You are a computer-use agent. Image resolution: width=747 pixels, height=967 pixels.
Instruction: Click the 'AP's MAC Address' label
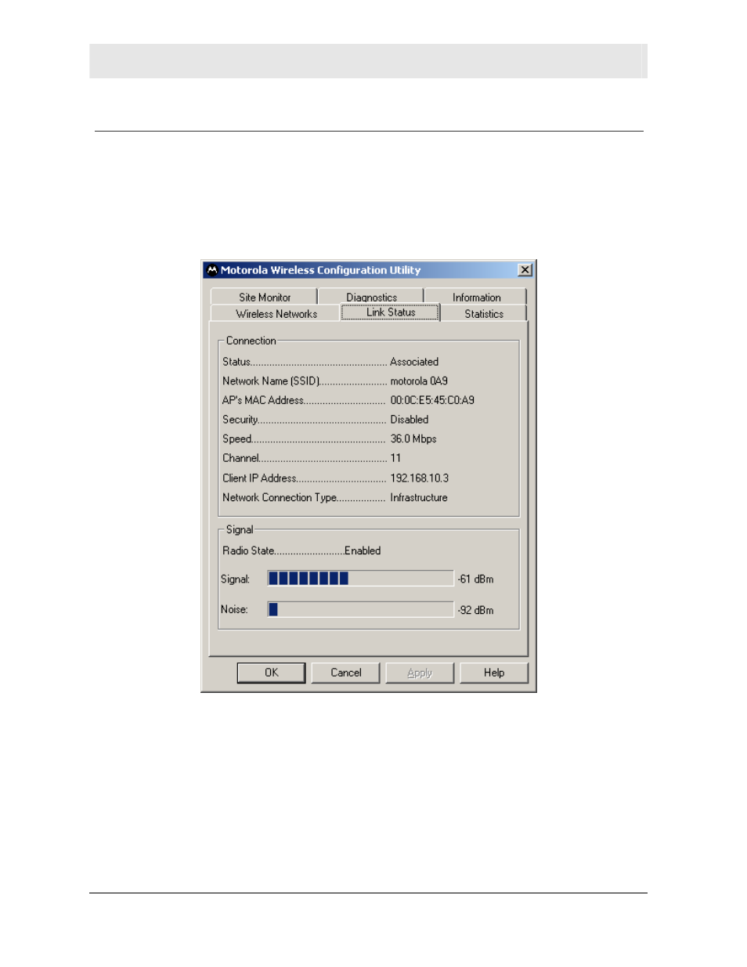coord(263,400)
